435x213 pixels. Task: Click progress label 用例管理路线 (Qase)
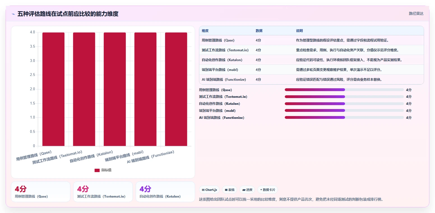[216, 90]
